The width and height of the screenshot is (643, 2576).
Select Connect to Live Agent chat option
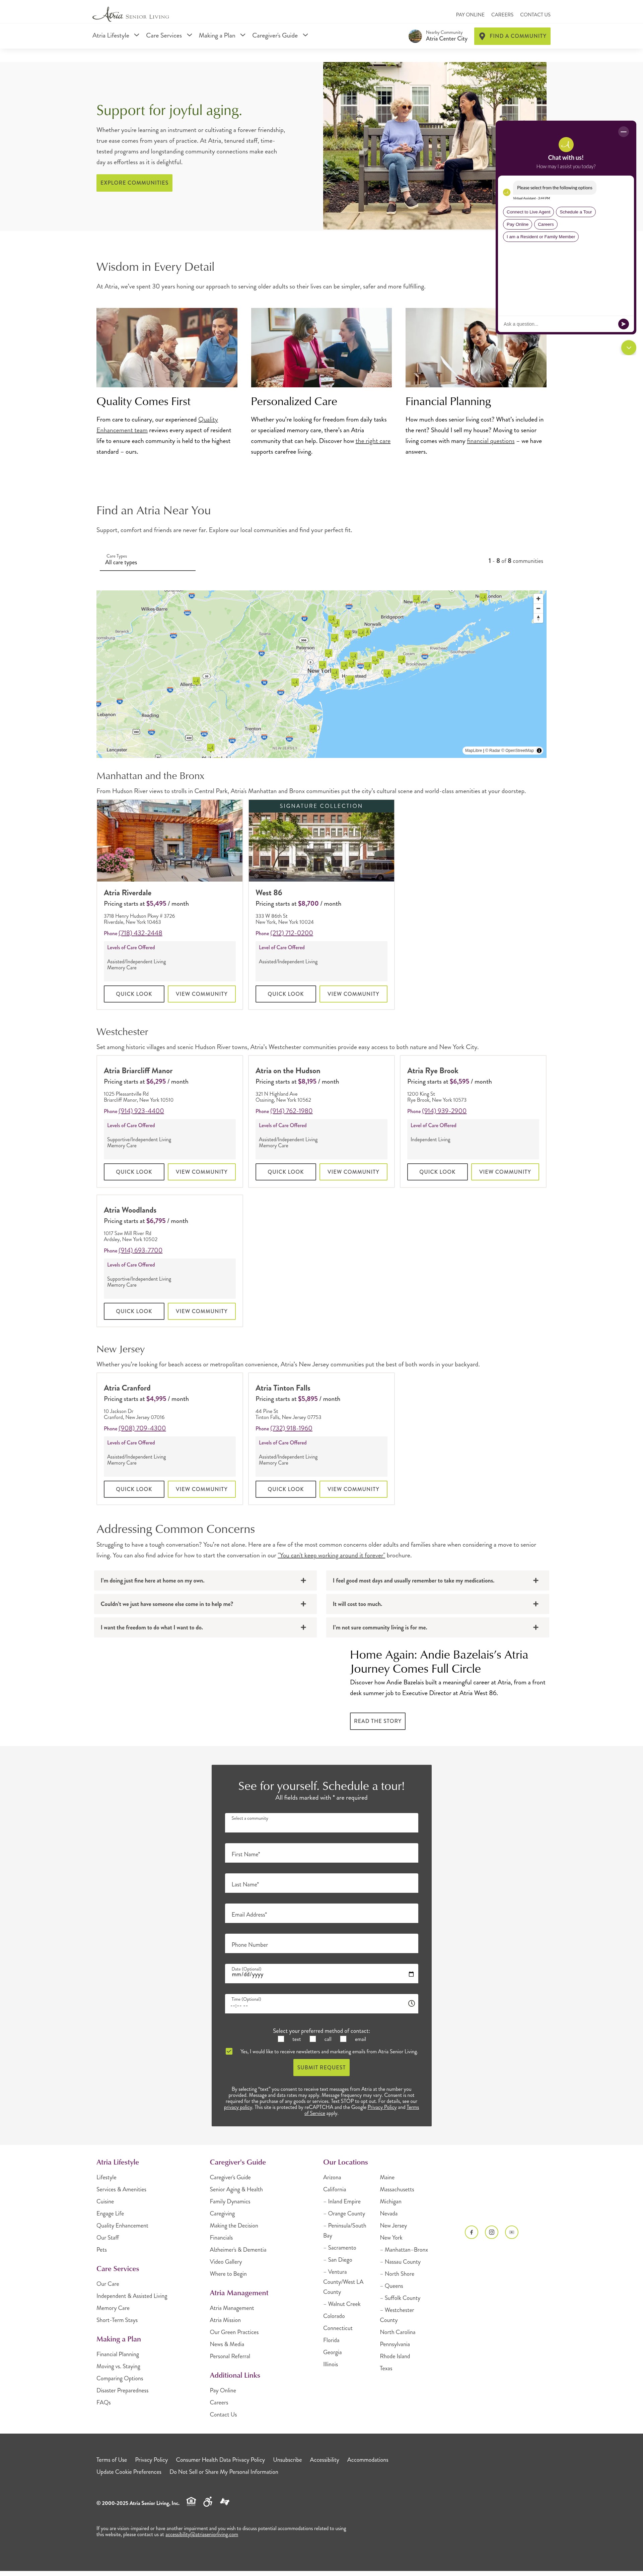coord(528,212)
